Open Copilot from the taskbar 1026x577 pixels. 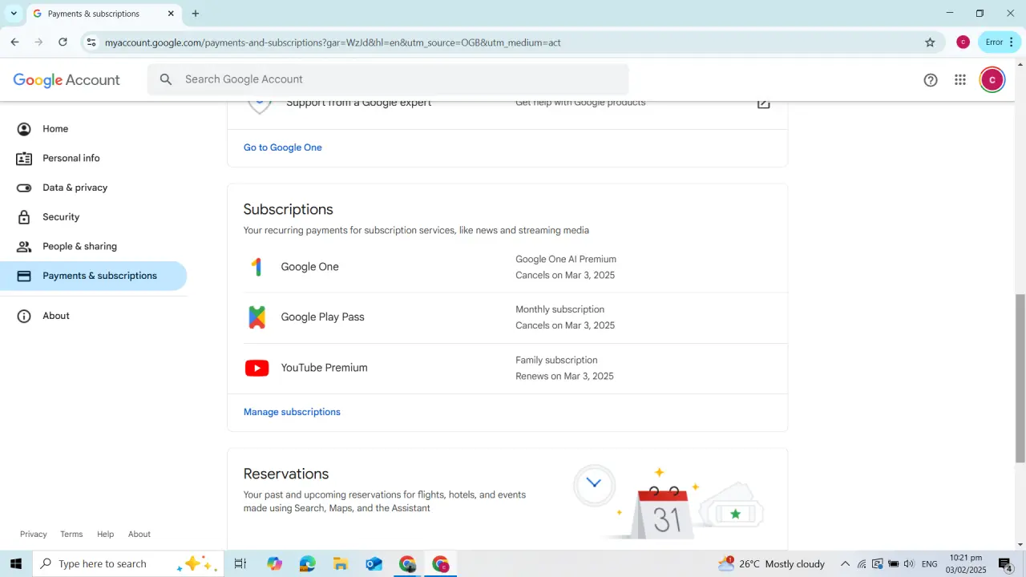[275, 564]
